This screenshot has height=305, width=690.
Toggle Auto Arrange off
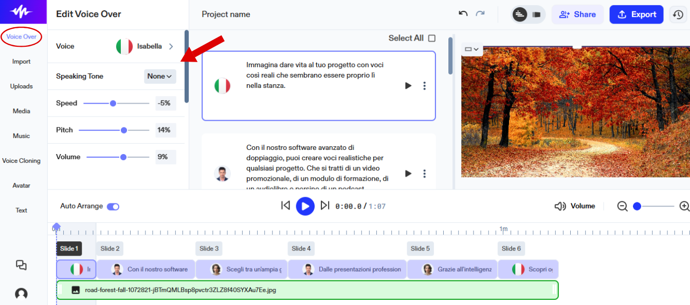(x=114, y=206)
